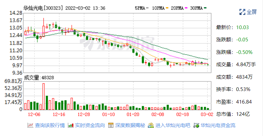This screenshot has width=263, height=136.
Task: Click the 01-20 date axis label
Action: click(134, 114)
